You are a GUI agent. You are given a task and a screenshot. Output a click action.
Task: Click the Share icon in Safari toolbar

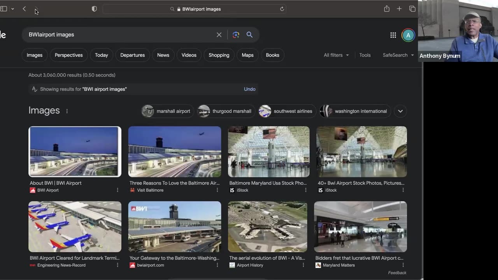pyautogui.click(x=387, y=9)
